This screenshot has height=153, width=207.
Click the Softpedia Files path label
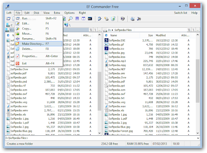tap(123, 30)
